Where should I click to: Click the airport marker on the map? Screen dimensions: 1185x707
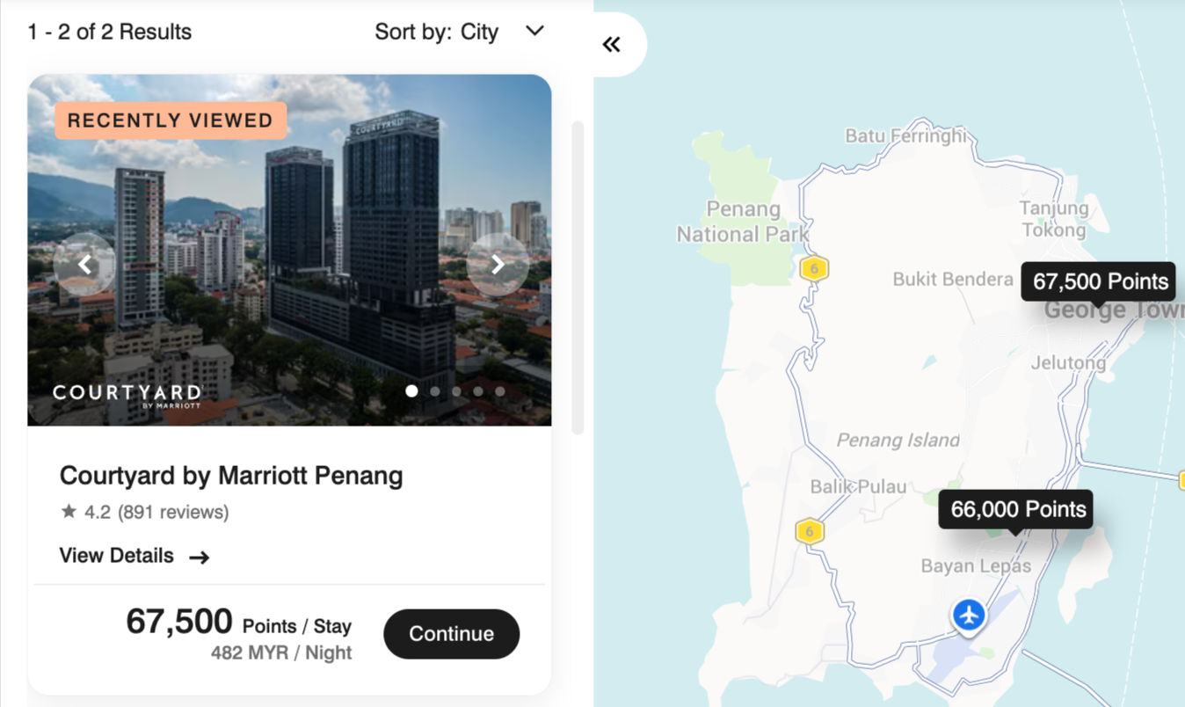(969, 615)
